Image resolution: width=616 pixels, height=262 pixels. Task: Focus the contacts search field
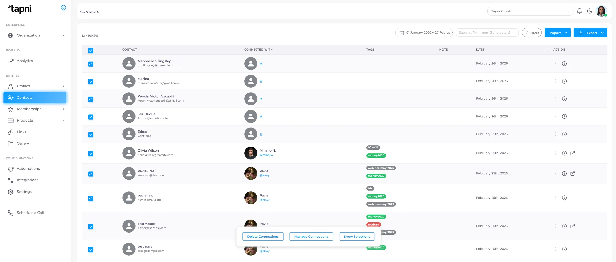pyautogui.click(x=487, y=33)
